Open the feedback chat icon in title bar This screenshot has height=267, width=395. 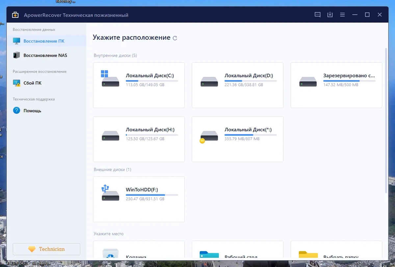(x=317, y=15)
